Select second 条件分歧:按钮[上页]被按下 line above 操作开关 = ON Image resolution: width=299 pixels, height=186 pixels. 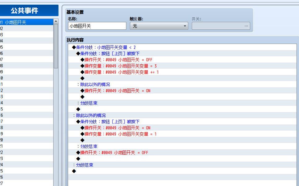tap(182, 122)
